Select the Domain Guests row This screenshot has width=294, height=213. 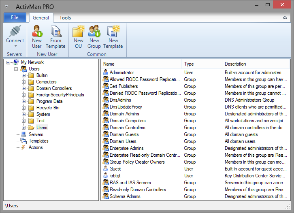pos(196,134)
